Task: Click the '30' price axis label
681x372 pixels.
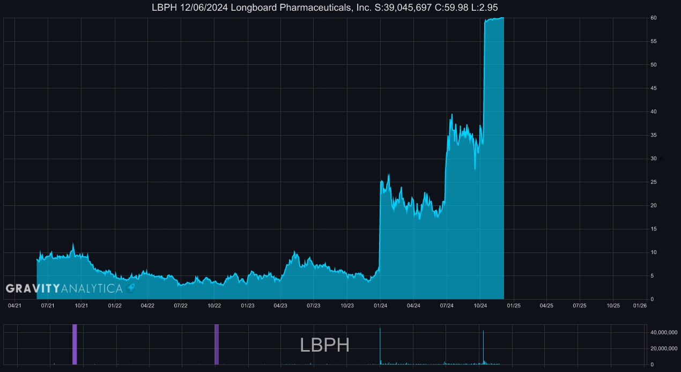Action: (654, 159)
